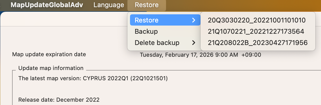
Task: Open the Language menu
Action: pyautogui.click(x=109, y=5)
